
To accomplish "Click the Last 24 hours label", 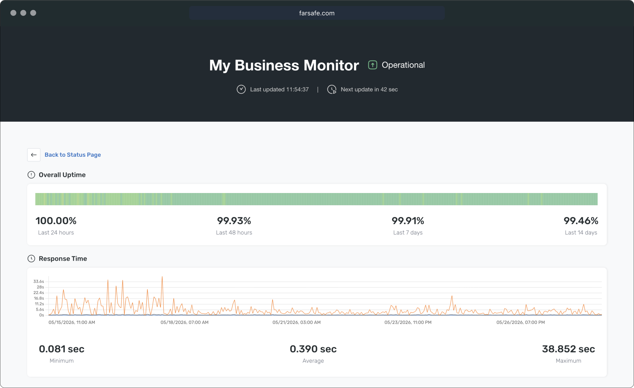I will tap(56, 233).
